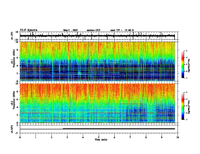
Task: Click the "Time (min)" axis label
Action: pyautogui.click(x=101, y=140)
